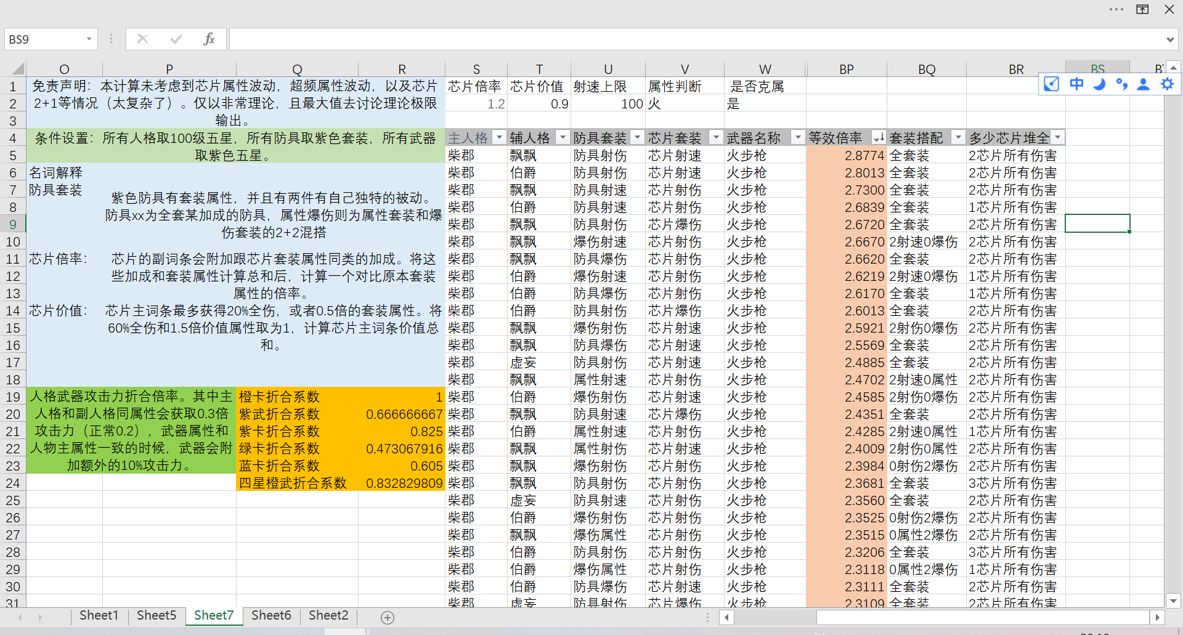1183x635 pixels.
Task: Click cell 2射速0爆伤 beside 2.6670
Action: point(927,241)
